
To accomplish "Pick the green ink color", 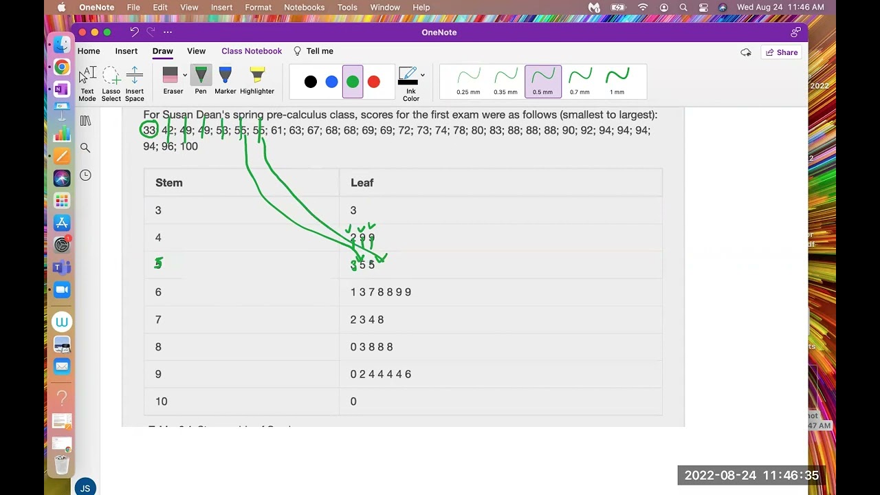I will click(x=353, y=82).
